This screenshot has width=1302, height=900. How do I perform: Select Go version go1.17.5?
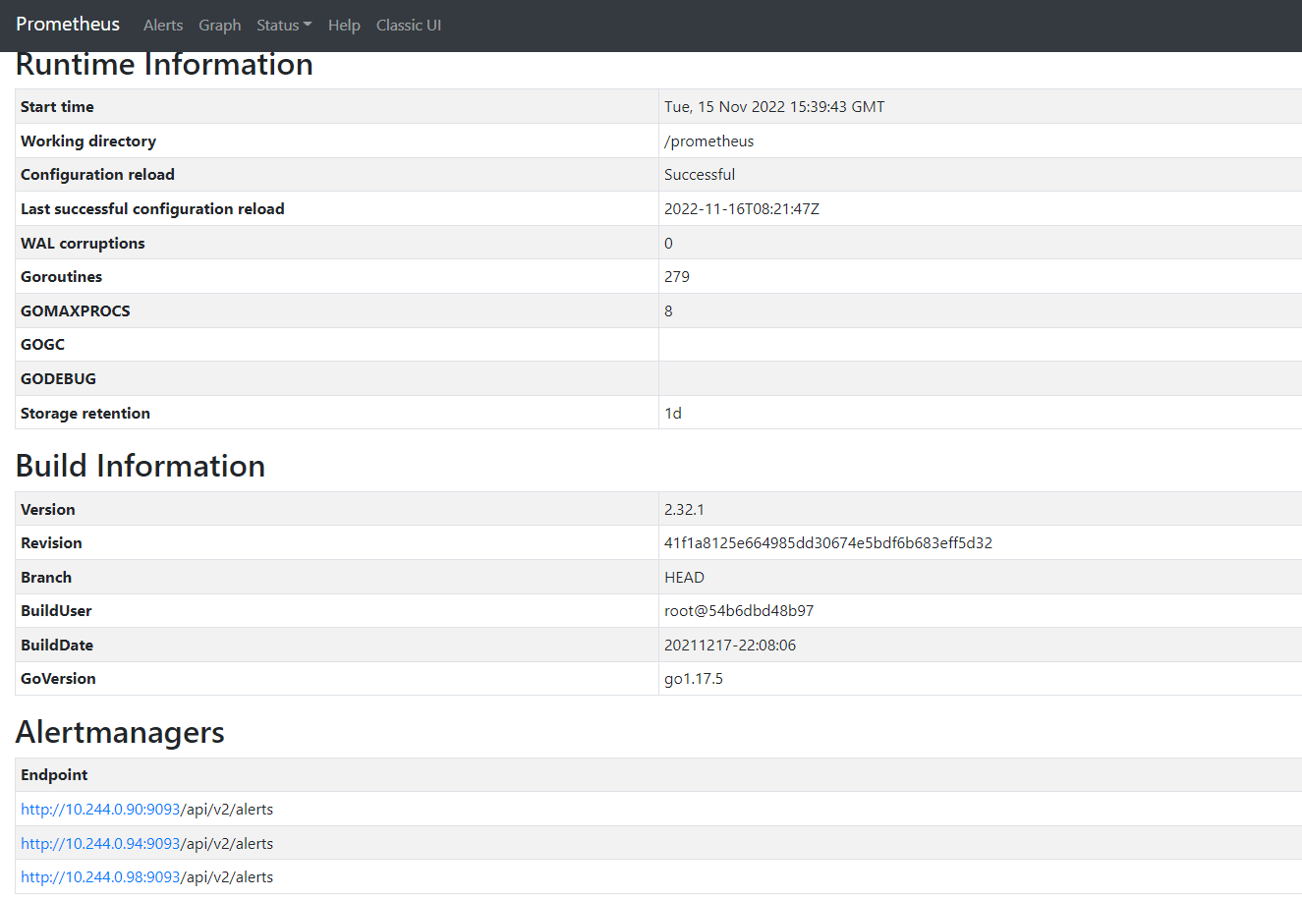click(694, 679)
